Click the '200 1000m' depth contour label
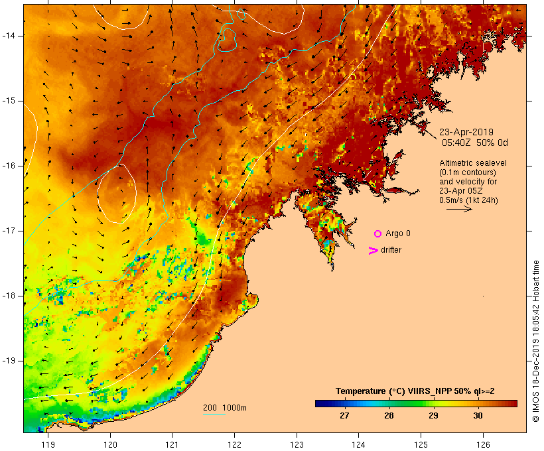Image resolution: width=544 pixels, height=451 pixels. pos(225,408)
